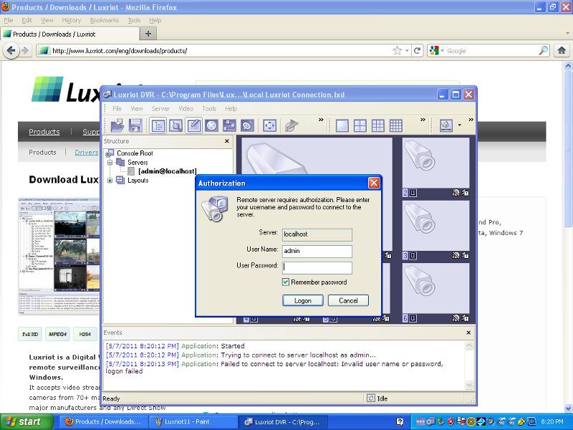Collapse the Servers tree node
This screenshot has width=573, height=430.
tap(110, 162)
